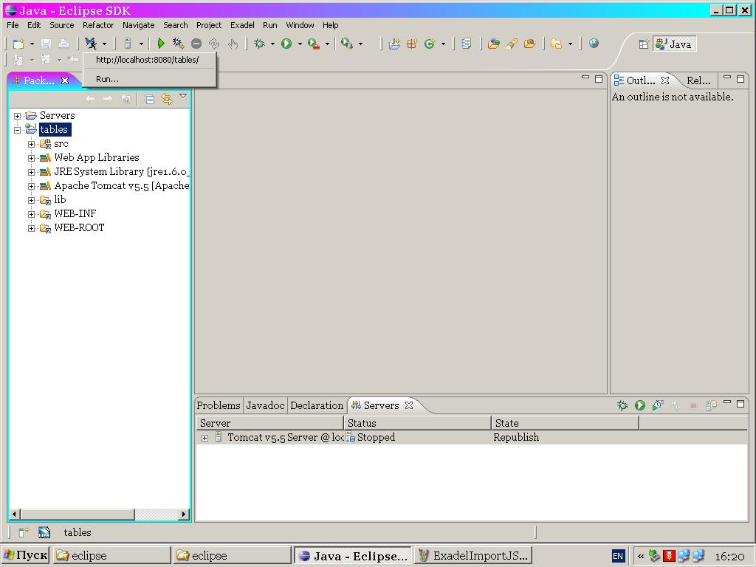Close the Package Explorer tab
The width and height of the screenshot is (756, 567).
coord(65,80)
